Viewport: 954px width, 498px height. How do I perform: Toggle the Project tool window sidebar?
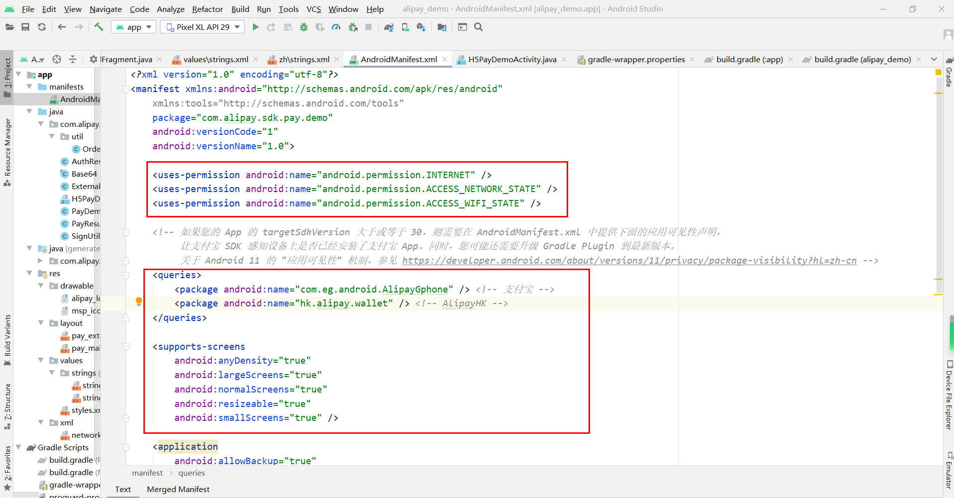7,78
